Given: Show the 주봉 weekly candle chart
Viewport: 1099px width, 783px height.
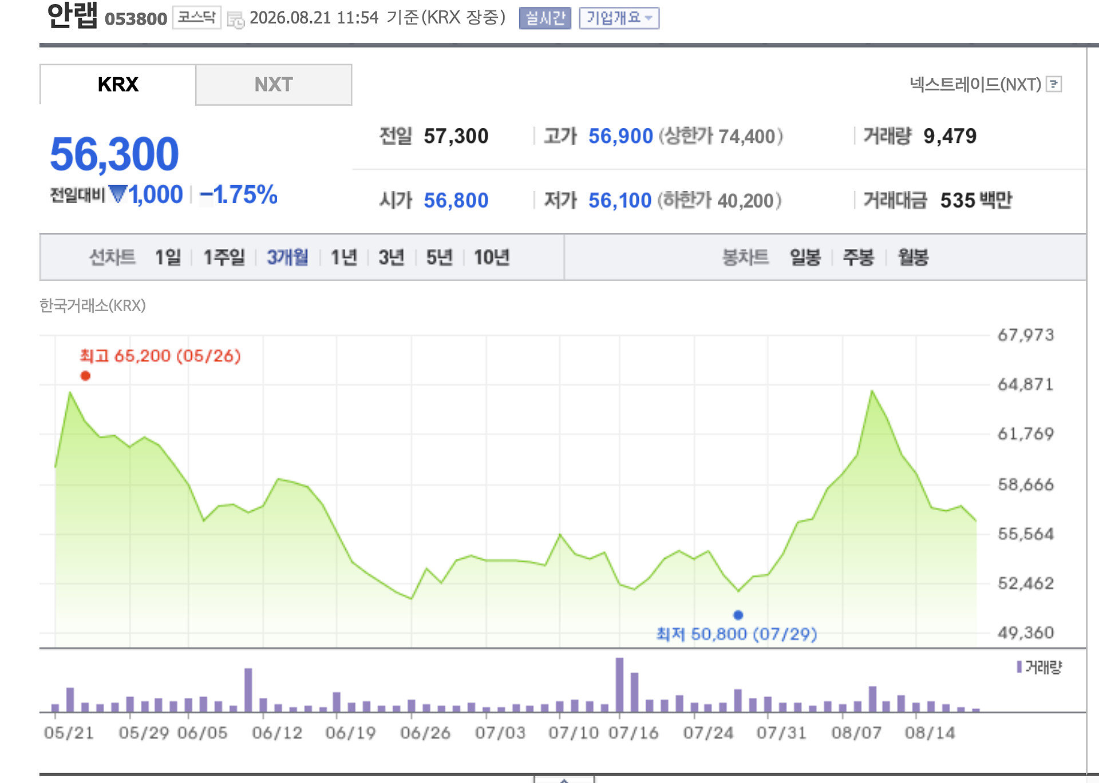Looking at the screenshot, I should pyautogui.click(x=859, y=257).
